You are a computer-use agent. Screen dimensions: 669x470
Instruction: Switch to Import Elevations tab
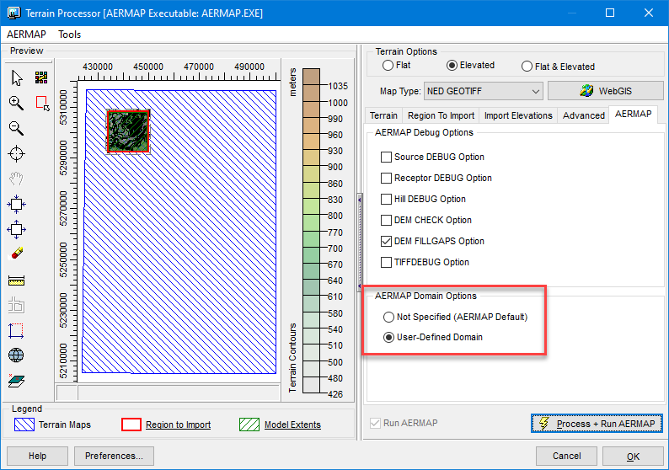518,115
